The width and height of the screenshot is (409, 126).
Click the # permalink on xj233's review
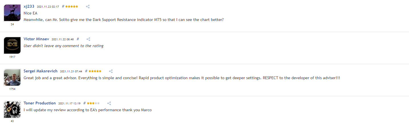point(63,6)
